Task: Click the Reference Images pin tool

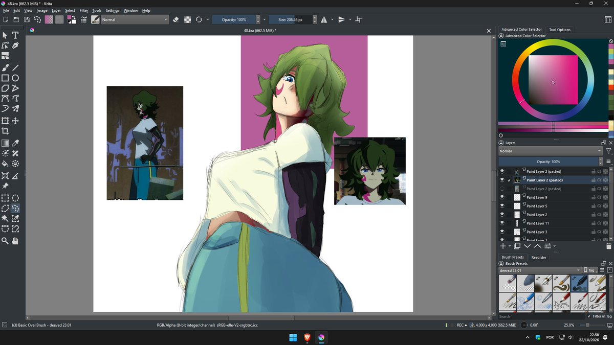Action: click(5, 186)
